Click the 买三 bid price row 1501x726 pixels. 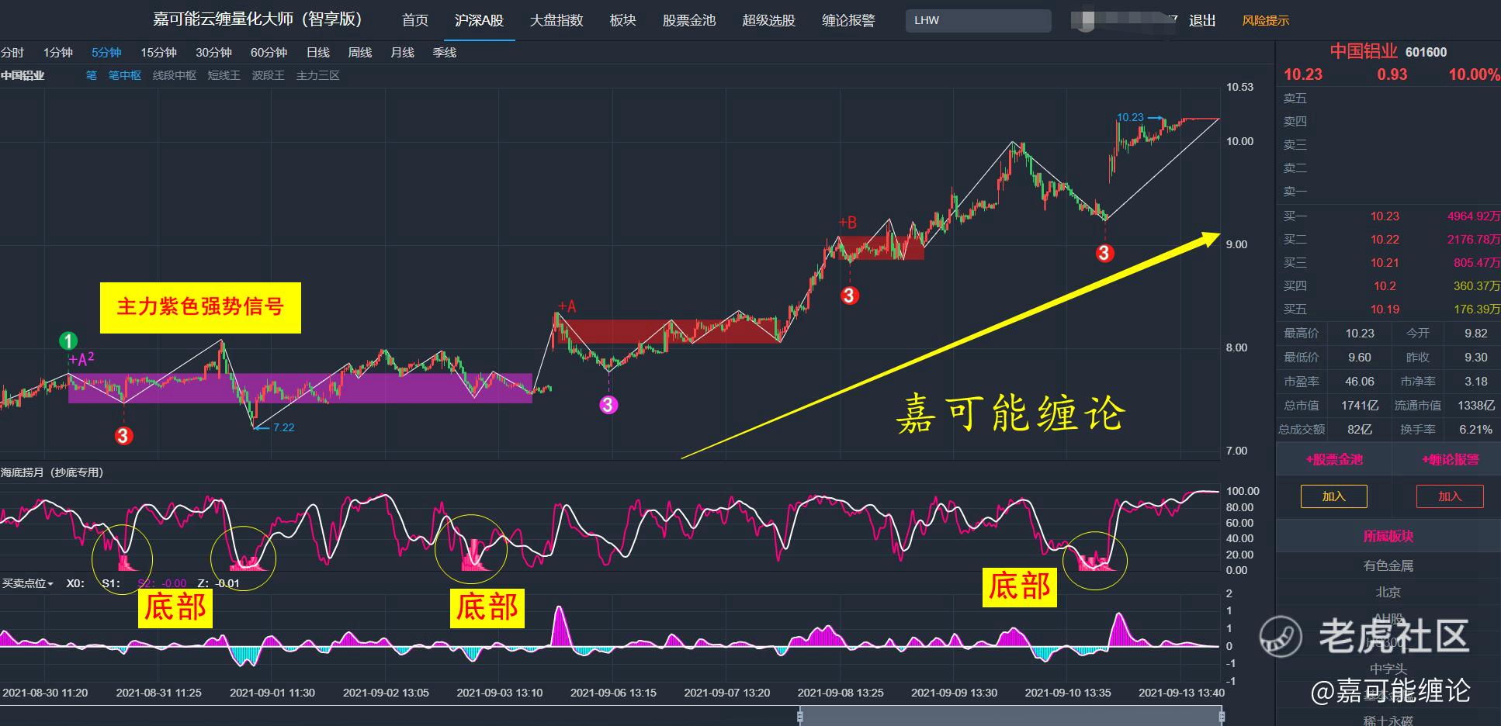1388,263
